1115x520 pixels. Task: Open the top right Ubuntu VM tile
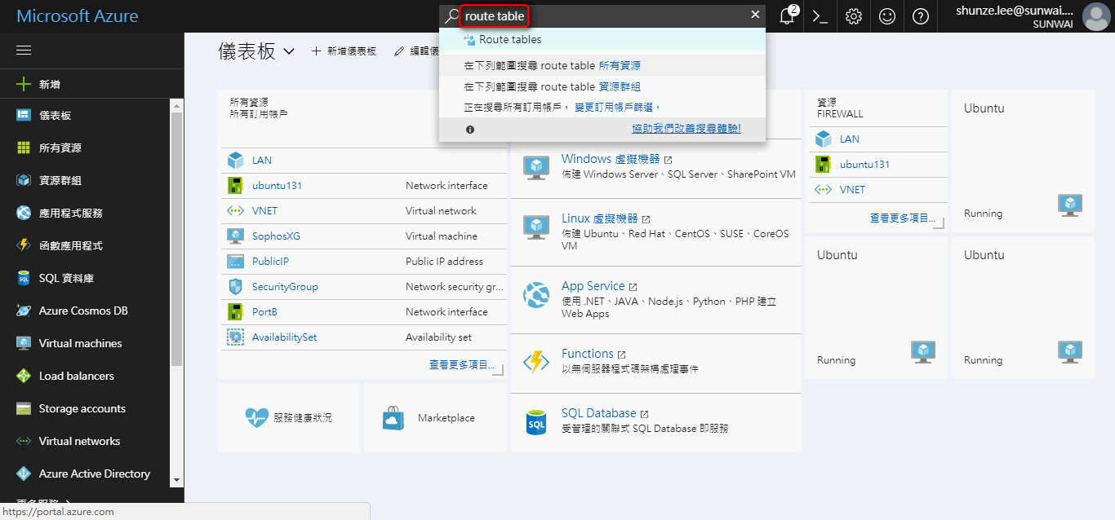click(1023, 161)
